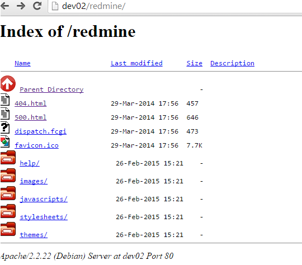This screenshot has height=265, width=302.
Task: Sort listing by Size column
Action: coord(194,63)
